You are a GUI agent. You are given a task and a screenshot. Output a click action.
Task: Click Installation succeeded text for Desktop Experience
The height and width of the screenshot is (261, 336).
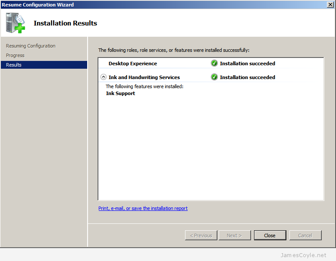click(248, 64)
